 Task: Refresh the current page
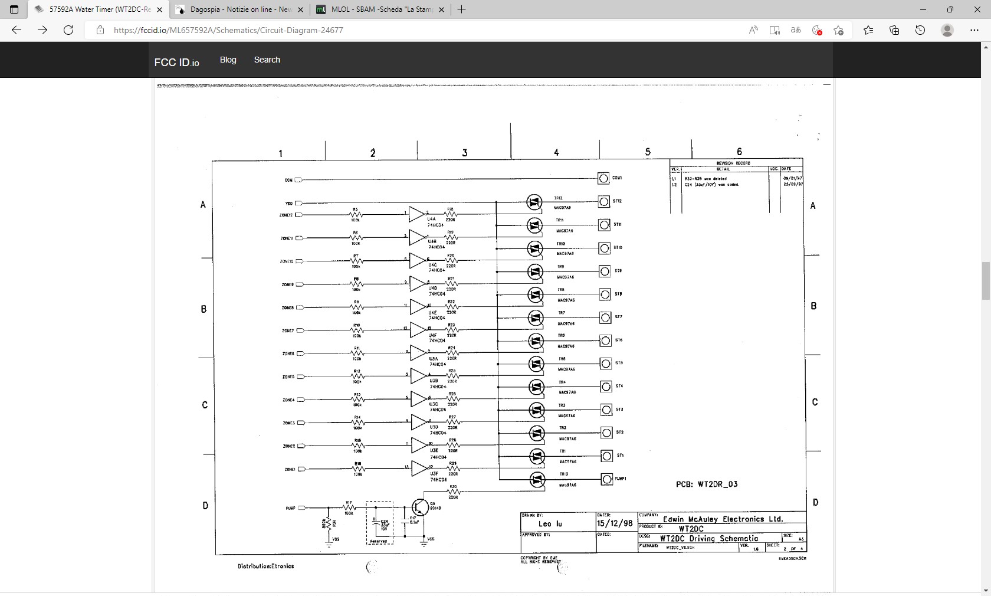tap(68, 30)
